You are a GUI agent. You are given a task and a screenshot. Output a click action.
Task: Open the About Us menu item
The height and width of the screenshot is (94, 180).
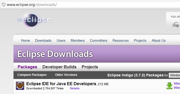point(159,41)
